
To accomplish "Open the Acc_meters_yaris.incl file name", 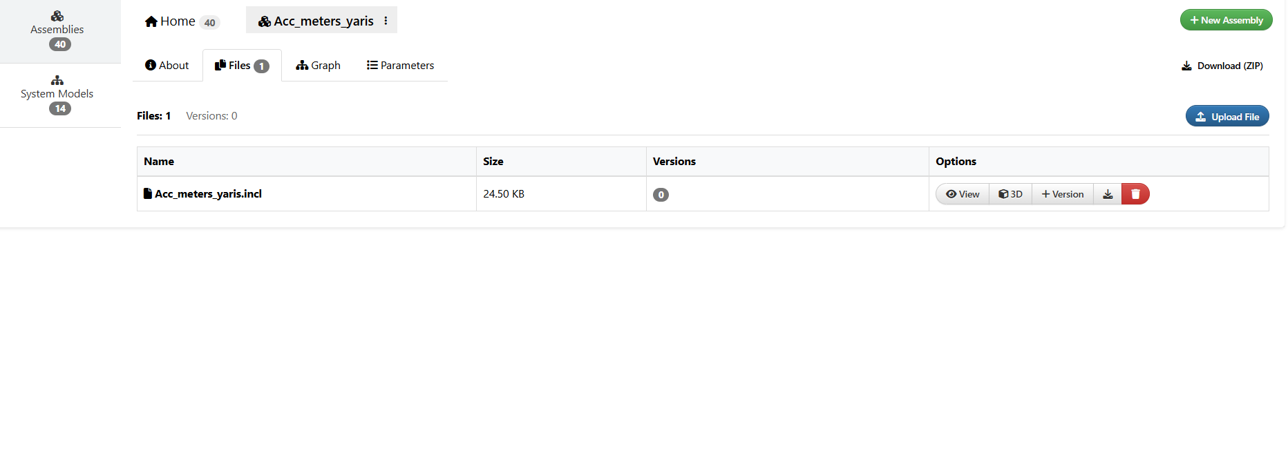I will coord(207,194).
